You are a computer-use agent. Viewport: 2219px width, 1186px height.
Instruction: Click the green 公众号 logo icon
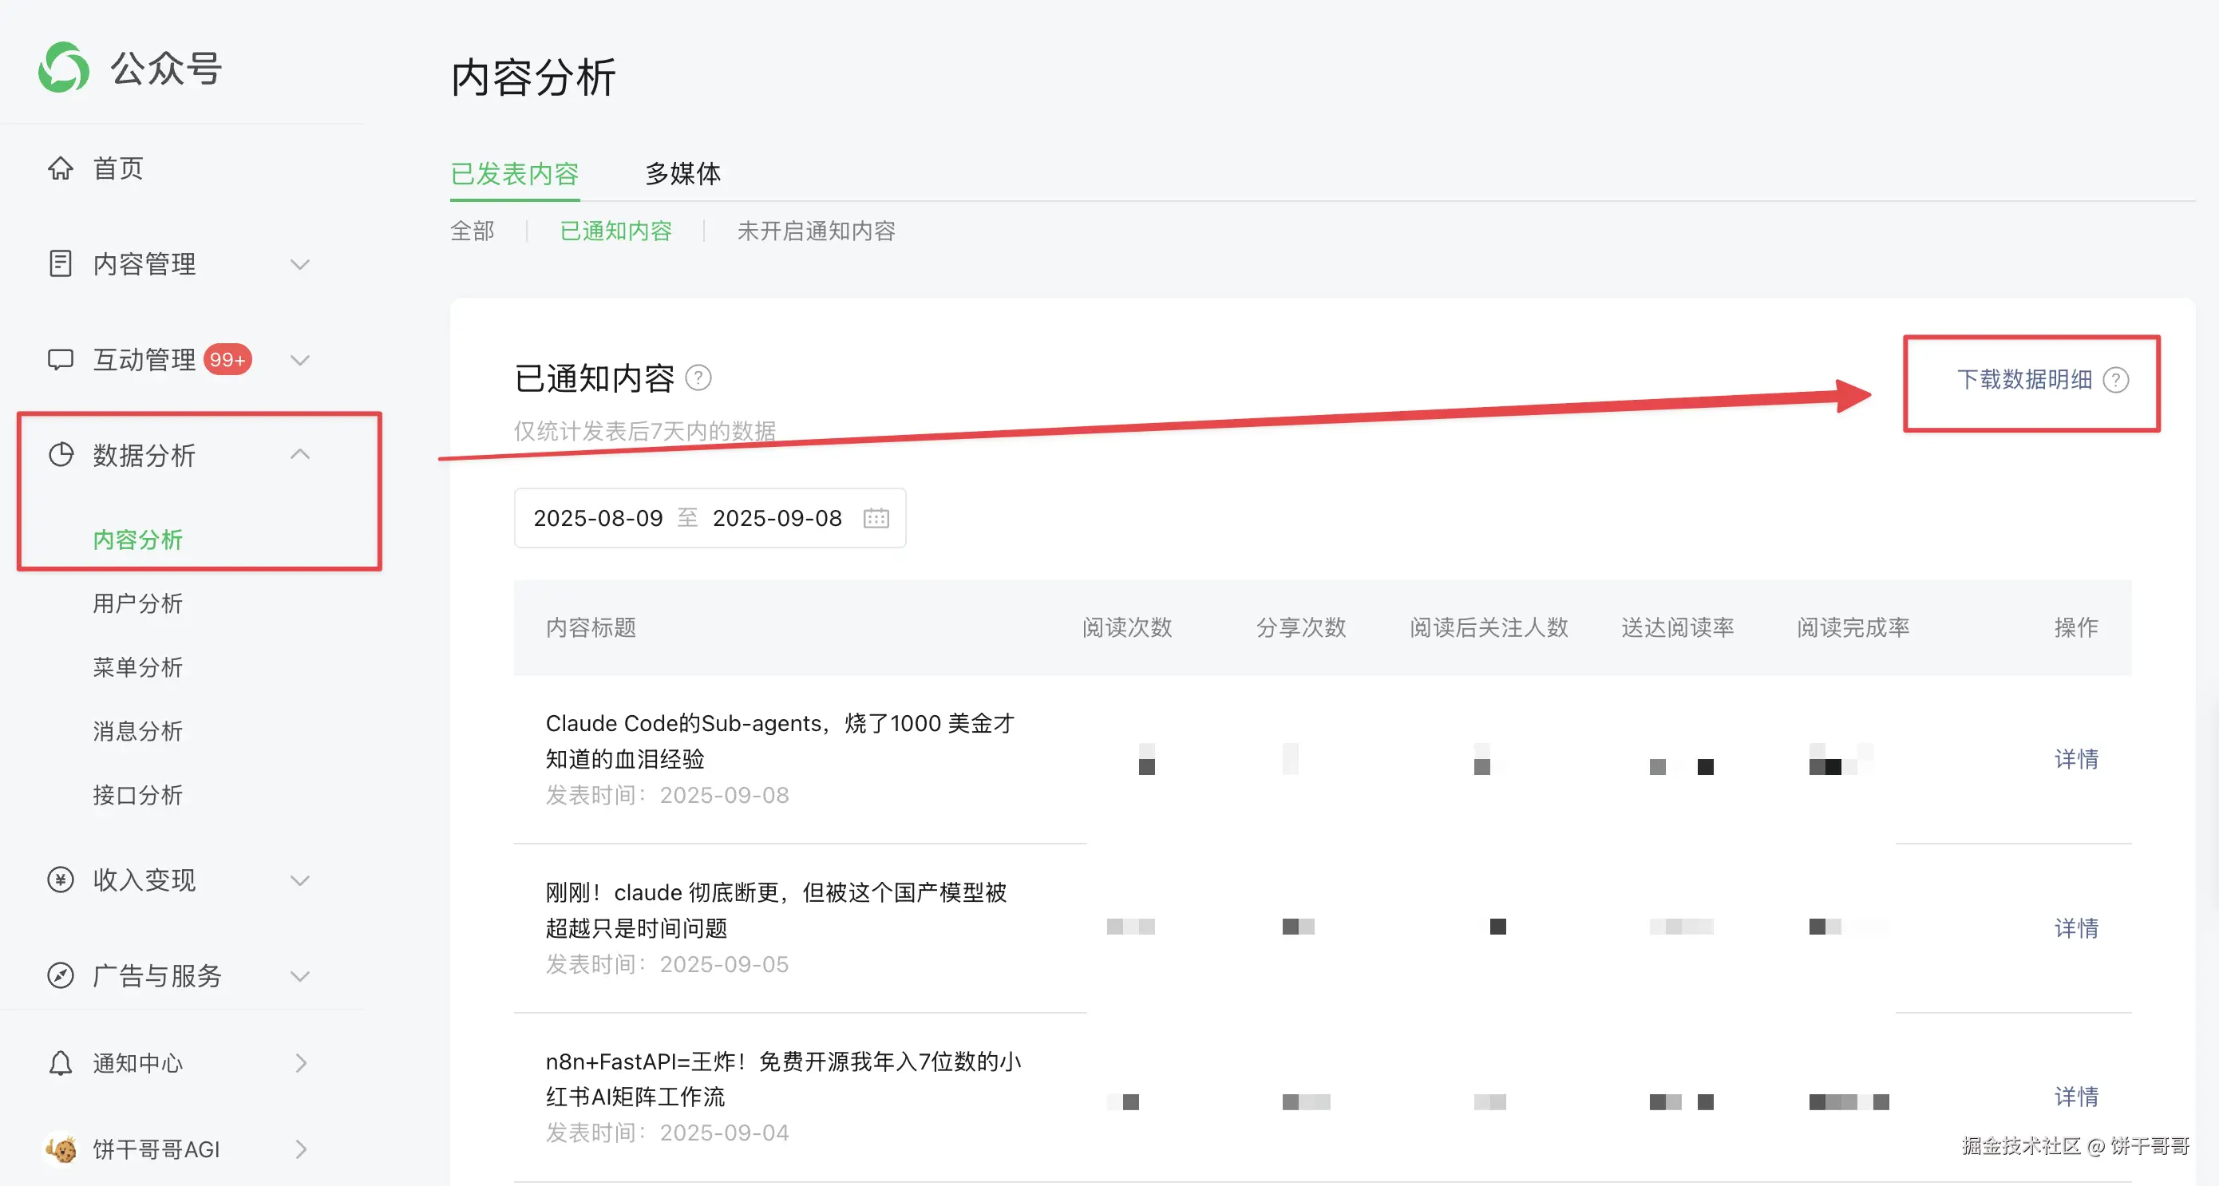point(64,67)
